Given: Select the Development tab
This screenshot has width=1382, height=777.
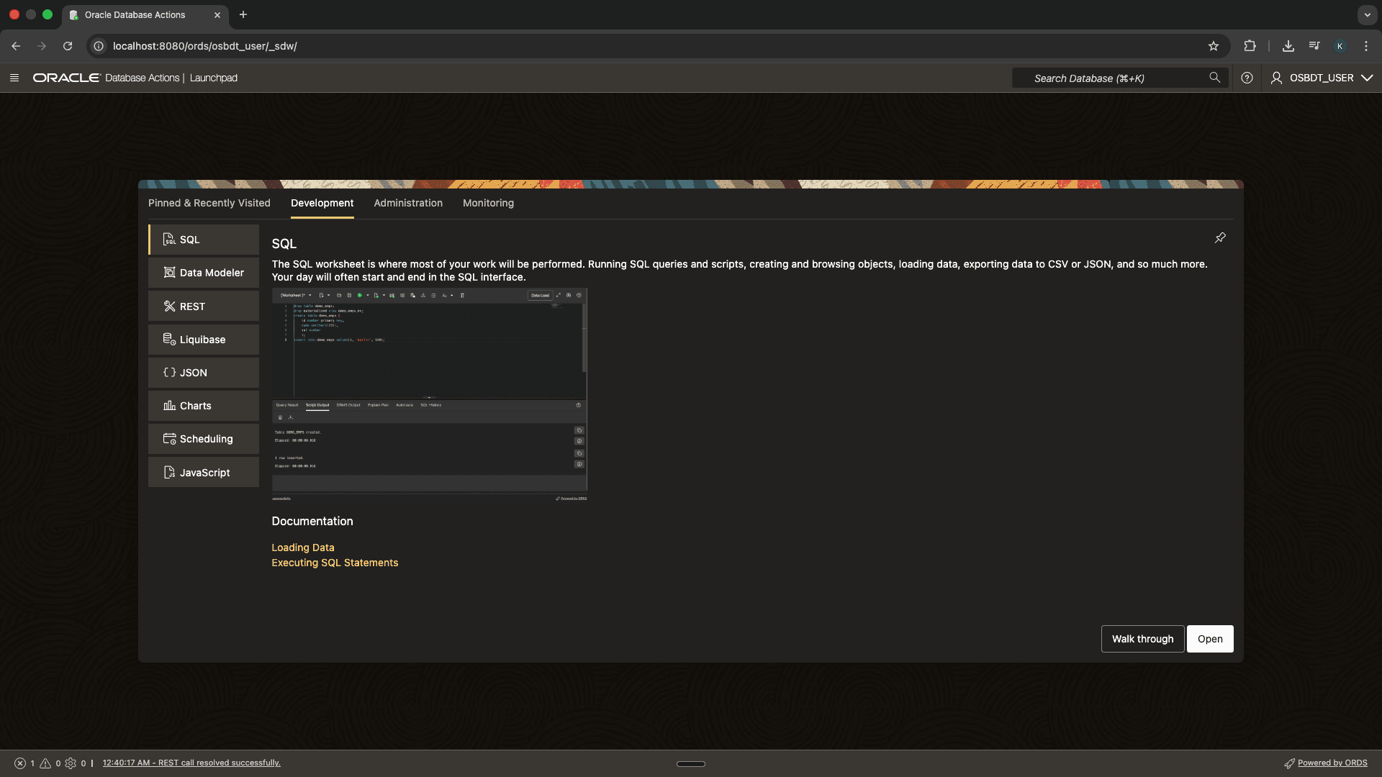Looking at the screenshot, I should pyautogui.click(x=322, y=203).
